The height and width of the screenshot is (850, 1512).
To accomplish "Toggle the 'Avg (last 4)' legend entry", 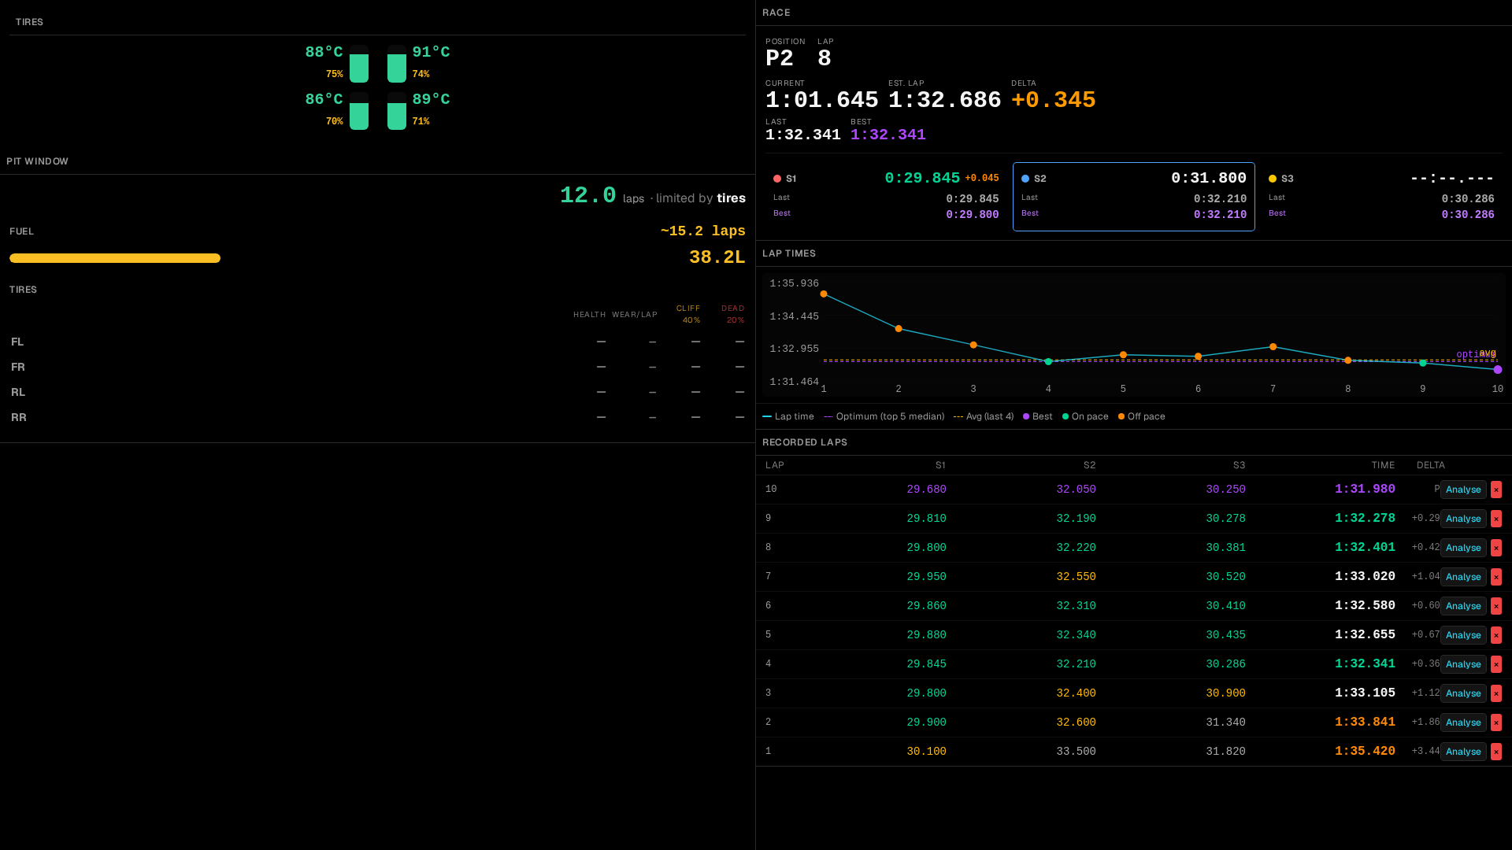I will [984, 416].
